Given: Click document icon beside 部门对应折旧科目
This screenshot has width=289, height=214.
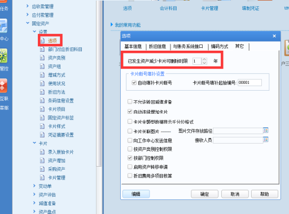Looking at the screenshot, I should pos(42,50).
